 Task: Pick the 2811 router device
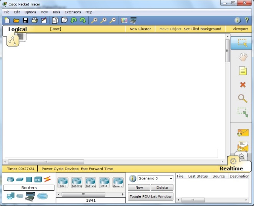tap(104, 182)
